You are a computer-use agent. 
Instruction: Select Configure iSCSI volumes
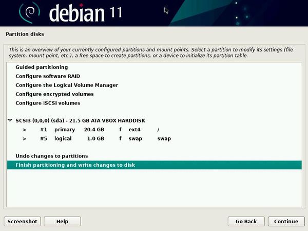coord(48,103)
